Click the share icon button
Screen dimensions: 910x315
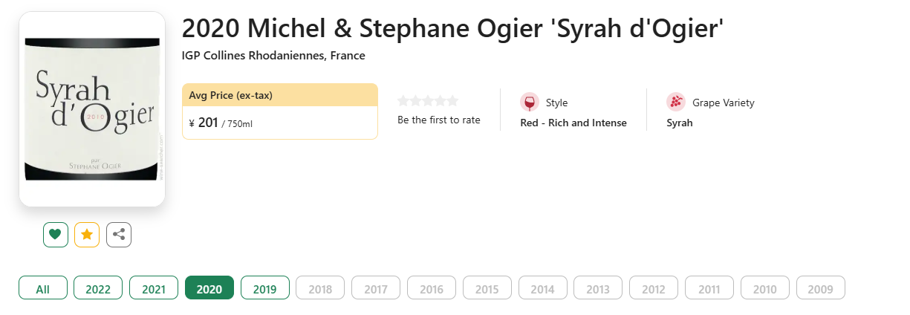point(119,235)
